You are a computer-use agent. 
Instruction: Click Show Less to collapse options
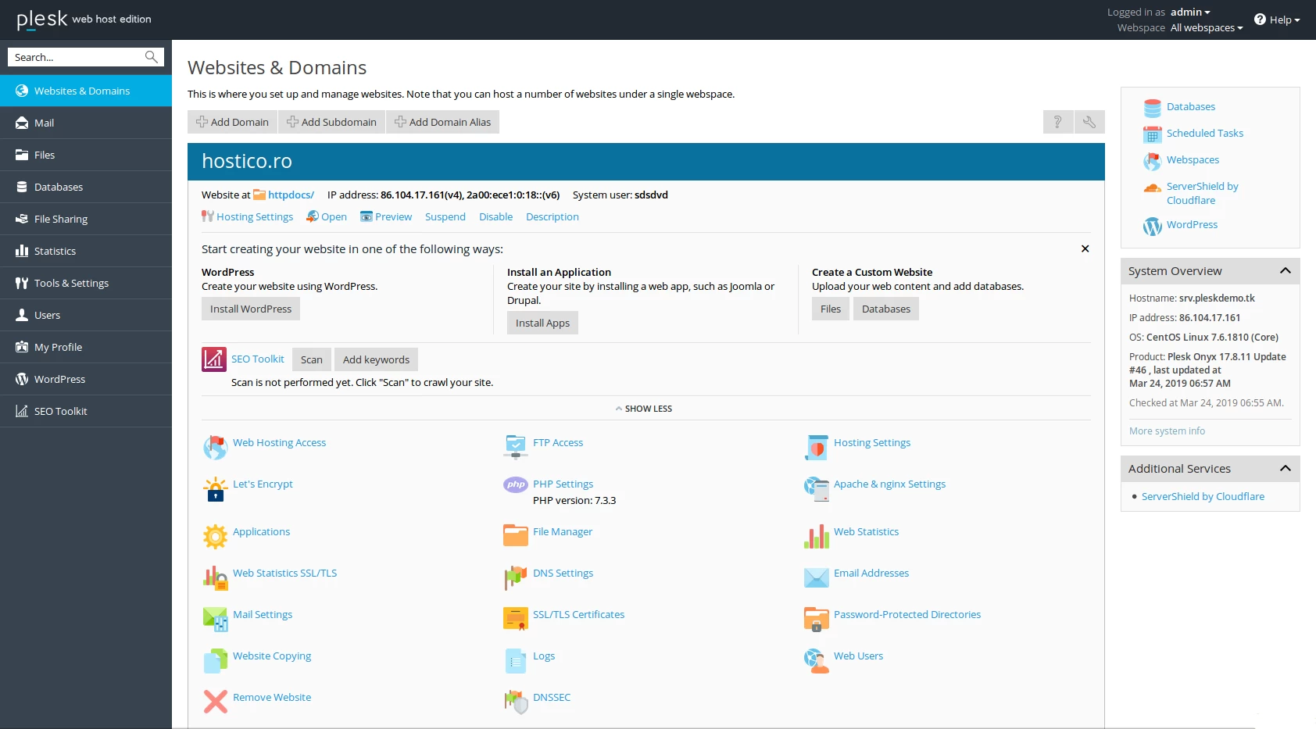[x=643, y=409]
